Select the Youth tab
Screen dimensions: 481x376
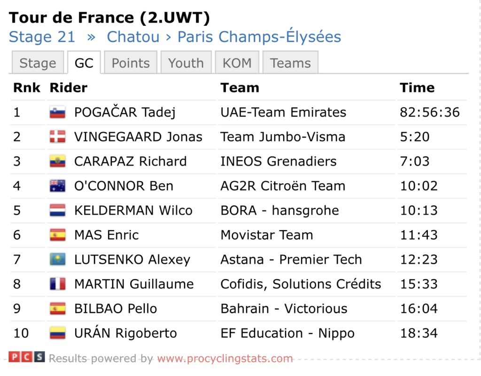pos(186,63)
